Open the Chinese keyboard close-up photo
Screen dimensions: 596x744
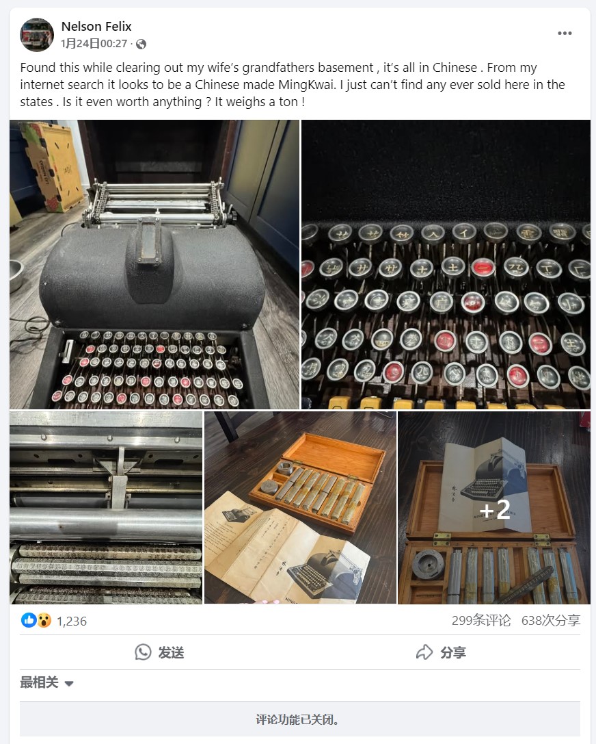[x=446, y=264]
